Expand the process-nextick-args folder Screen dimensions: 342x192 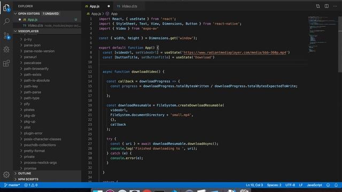[47, 163]
